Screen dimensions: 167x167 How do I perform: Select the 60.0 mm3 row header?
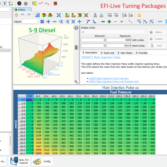(x=22, y=153)
